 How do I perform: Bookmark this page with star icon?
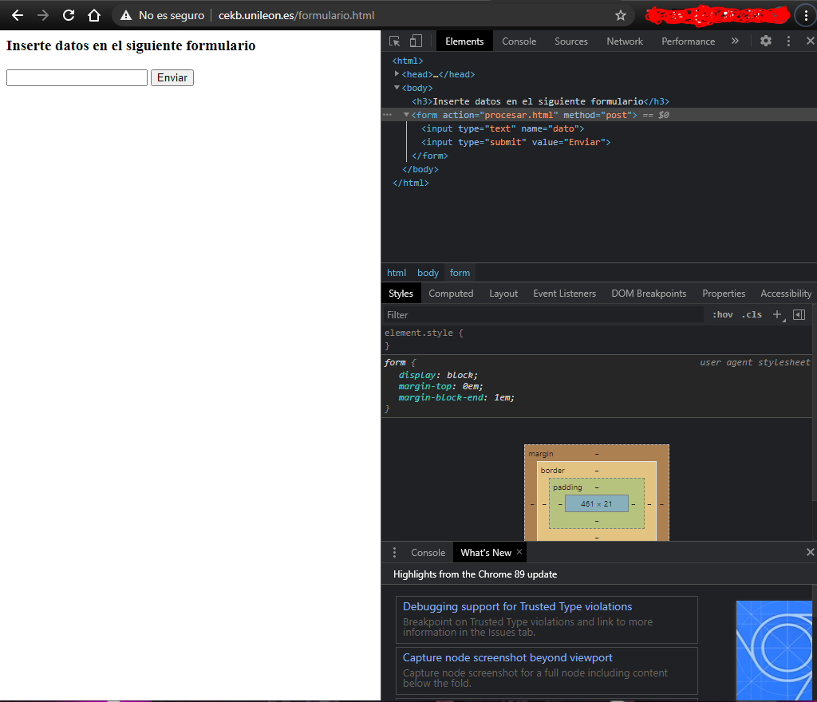(621, 15)
